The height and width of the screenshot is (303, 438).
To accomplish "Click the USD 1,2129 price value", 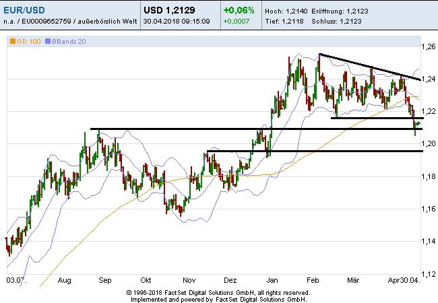I will (169, 10).
